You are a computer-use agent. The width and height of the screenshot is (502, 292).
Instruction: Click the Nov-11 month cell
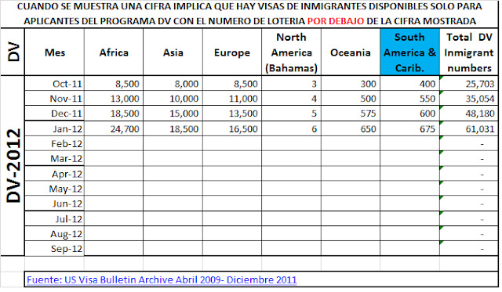click(x=54, y=99)
